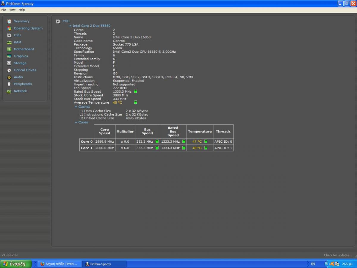Open Audio via its speaker icon
Viewport: 357px width, 268px height.
pyautogui.click(x=9, y=77)
